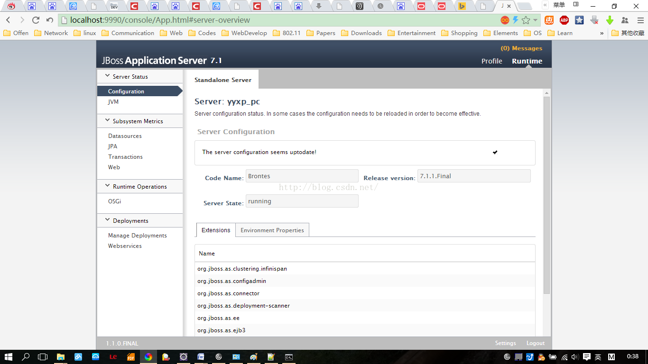
Task: Open the Bing browser tab
Action: click(x=462, y=6)
